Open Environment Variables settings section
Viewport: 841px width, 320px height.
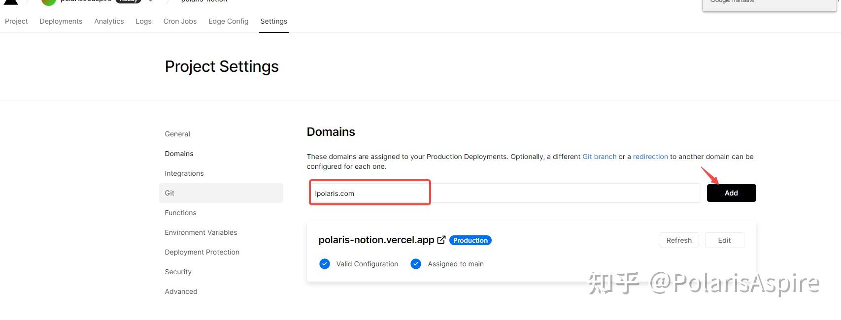point(201,232)
